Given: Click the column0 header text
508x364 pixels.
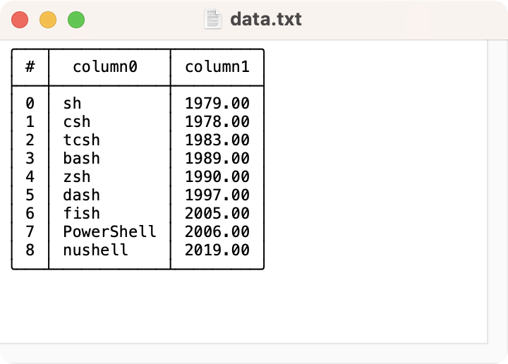Looking at the screenshot, I should pyautogui.click(x=104, y=67).
